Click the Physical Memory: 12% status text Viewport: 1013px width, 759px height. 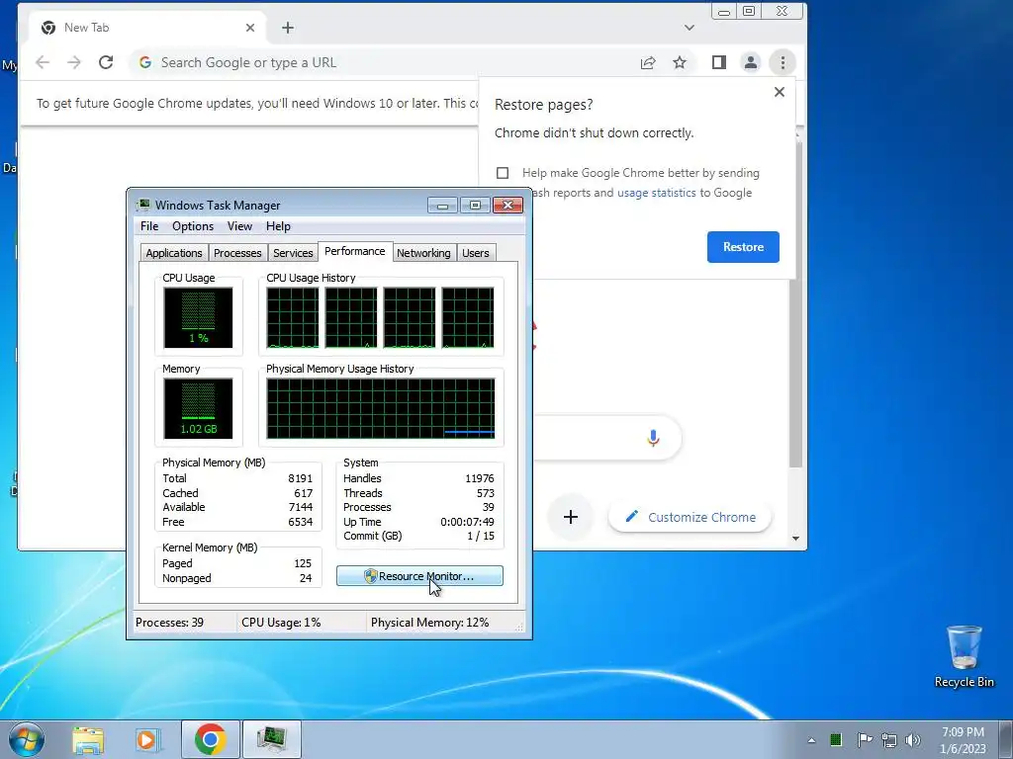429,623
